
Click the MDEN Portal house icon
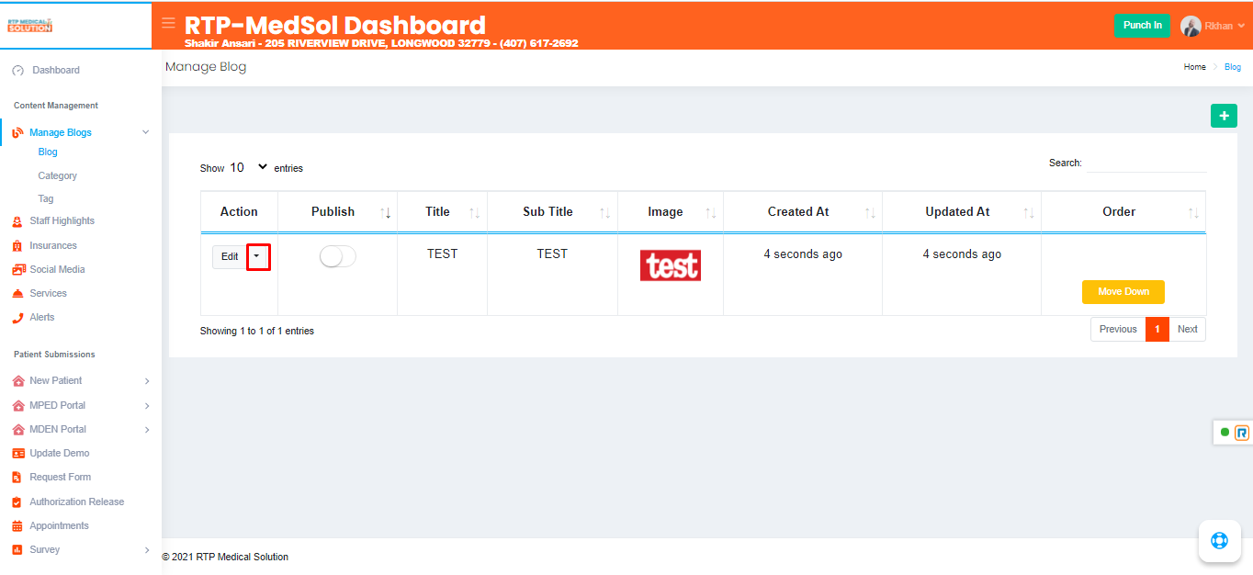[18, 430]
